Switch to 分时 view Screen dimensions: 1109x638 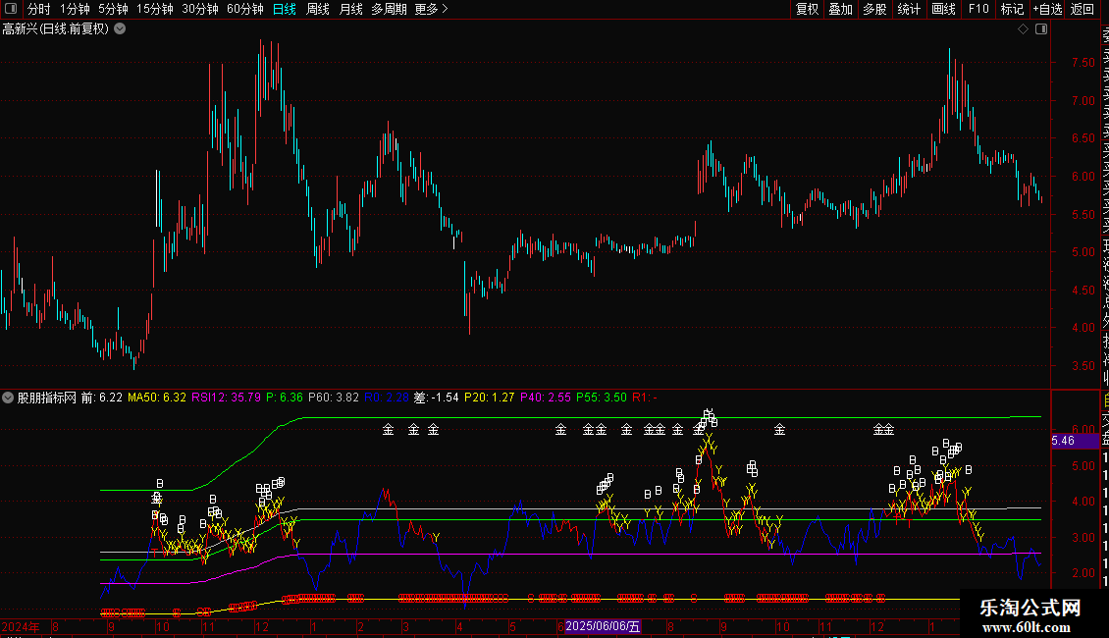tap(39, 9)
